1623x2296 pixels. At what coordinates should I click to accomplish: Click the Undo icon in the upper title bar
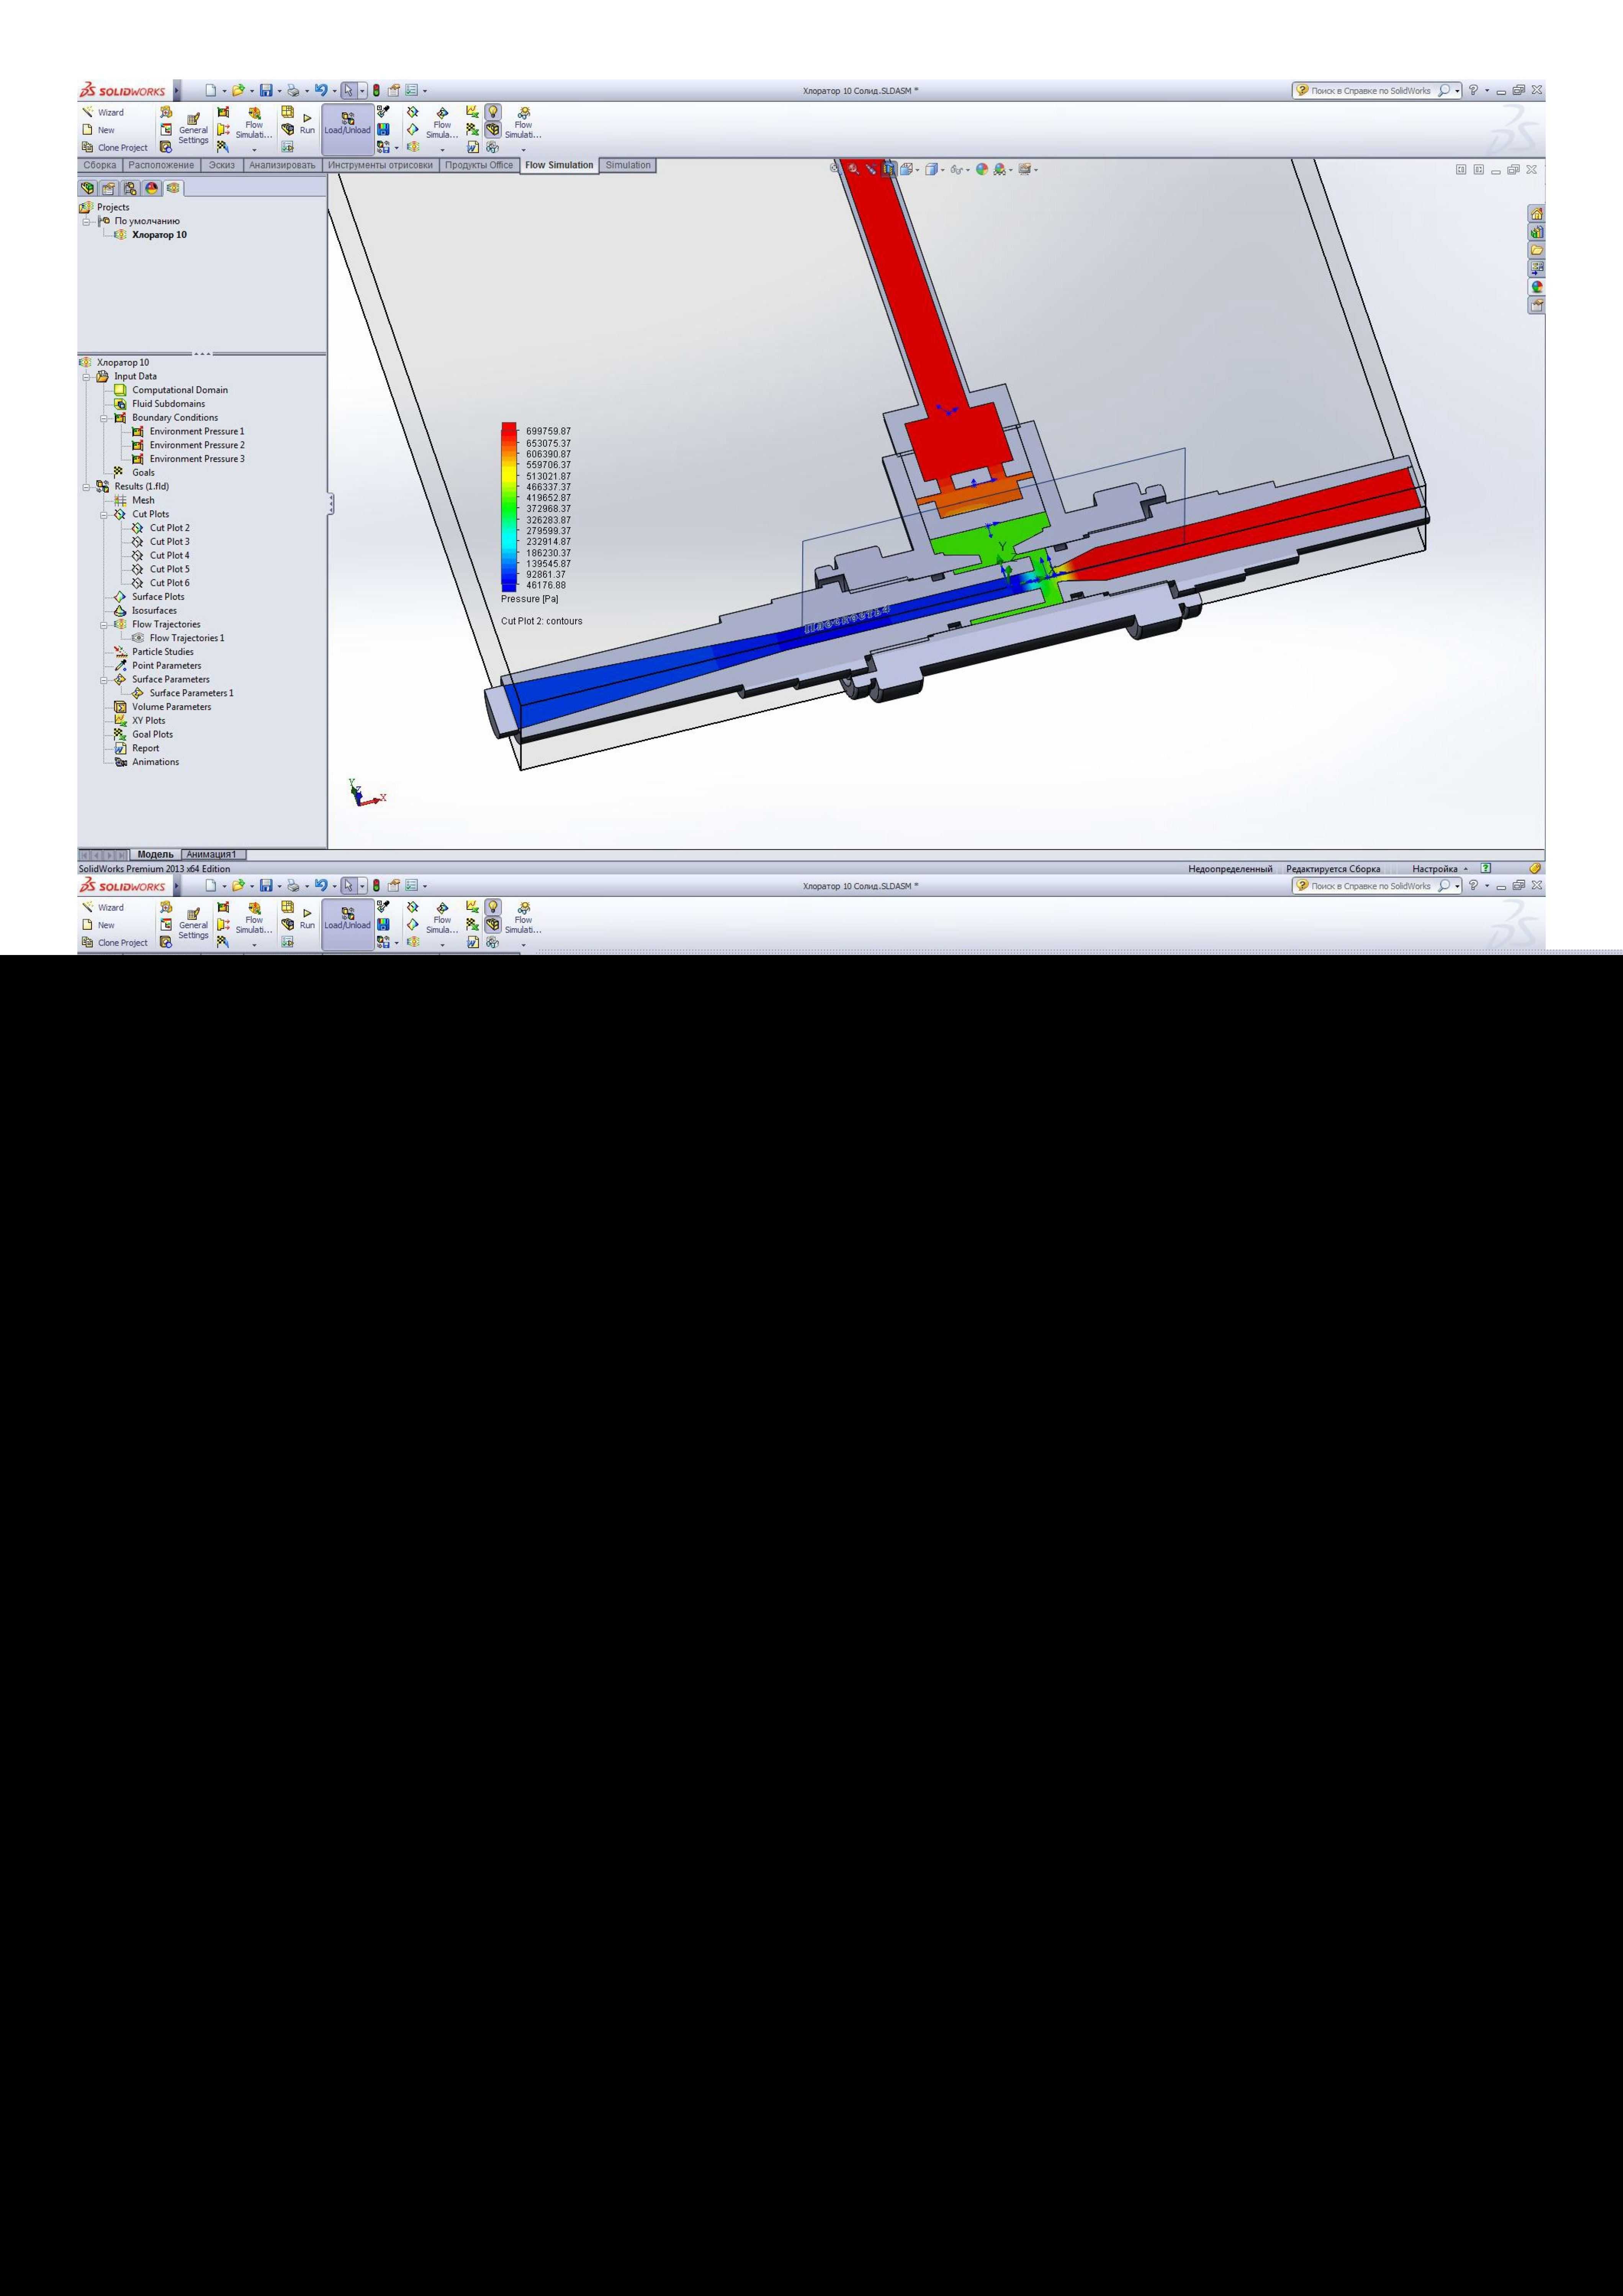click(x=320, y=90)
